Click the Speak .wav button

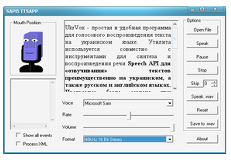[202, 97]
